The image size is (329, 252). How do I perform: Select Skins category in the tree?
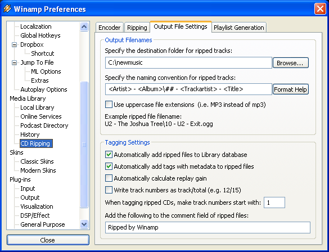[x=16, y=152]
